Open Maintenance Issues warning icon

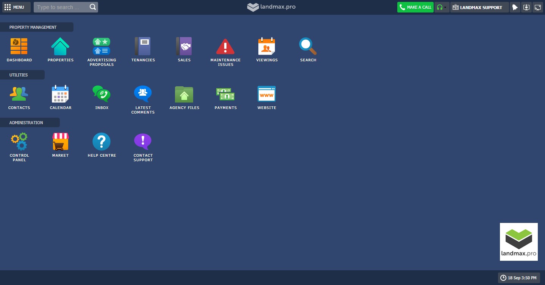pyautogui.click(x=225, y=47)
